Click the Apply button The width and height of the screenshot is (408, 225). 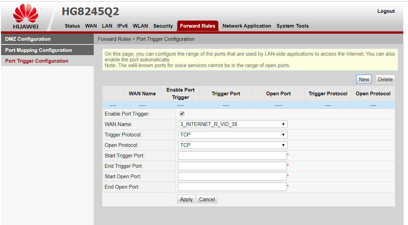(x=186, y=199)
